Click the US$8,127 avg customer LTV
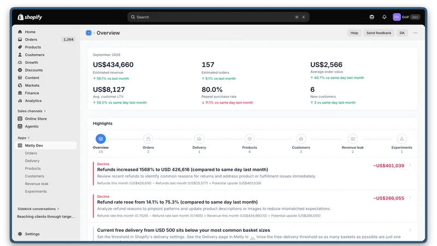The image size is (437, 246). coord(109,90)
